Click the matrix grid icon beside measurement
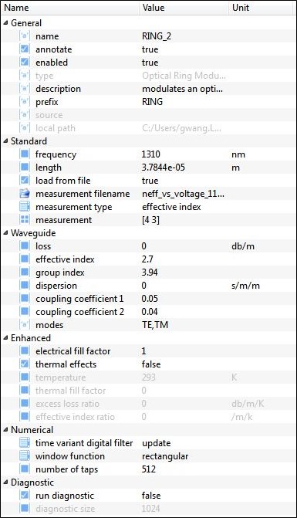 [25, 220]
